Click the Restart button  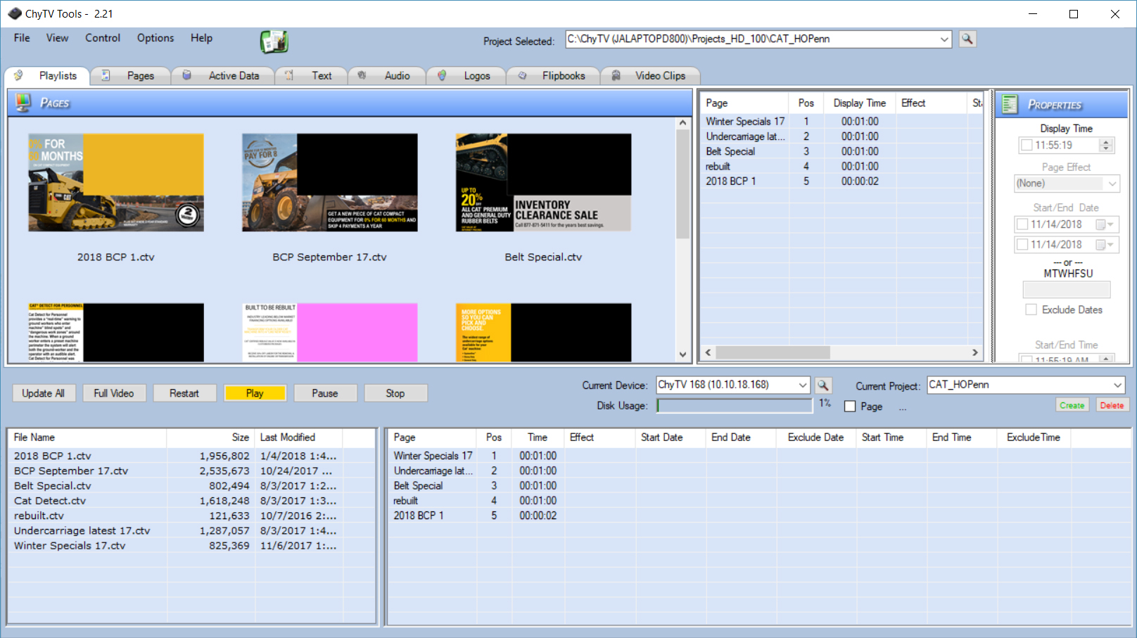184,393
